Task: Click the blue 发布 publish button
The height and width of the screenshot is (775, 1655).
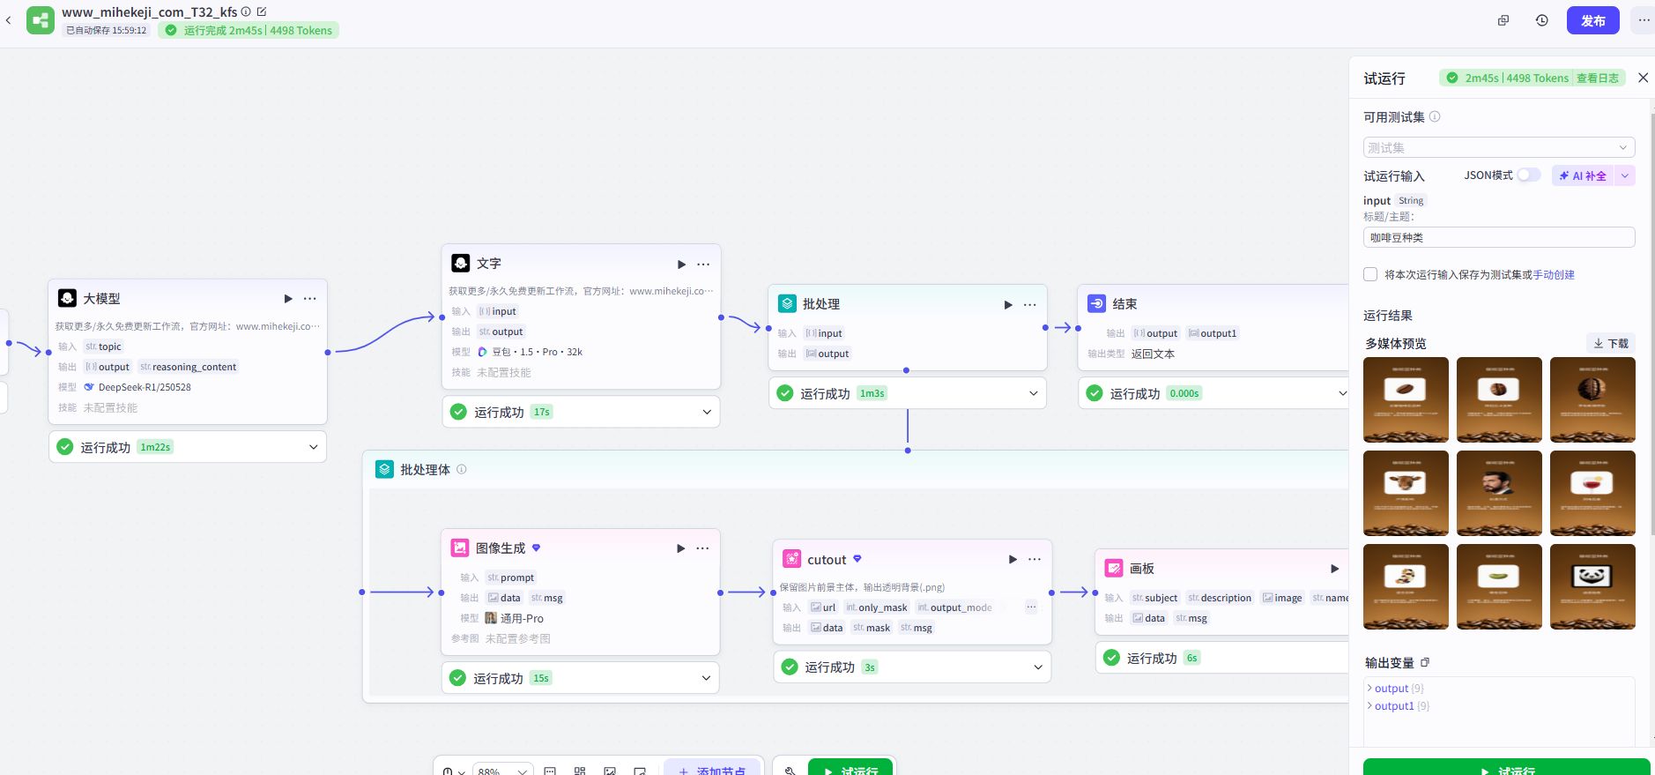Action: coord(1592,20)
